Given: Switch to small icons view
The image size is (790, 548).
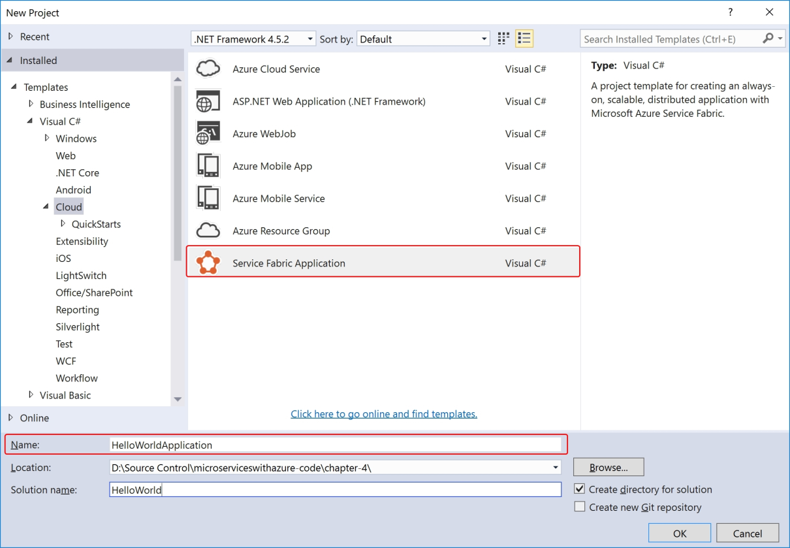Looking at the screenshot, I should click(503, 39).
